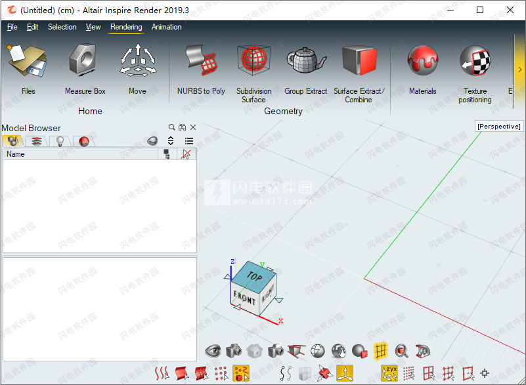Expand ribbon with the yellow right chevron
This screenshot has height=385, width=526.
519,70
